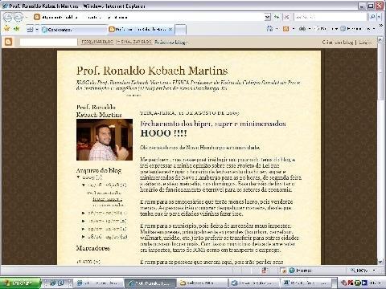Image resolution: width=386 pixels, height=289 pixels.
Task: Click the Sinalizar Blog button
Action: click(134, 42)
